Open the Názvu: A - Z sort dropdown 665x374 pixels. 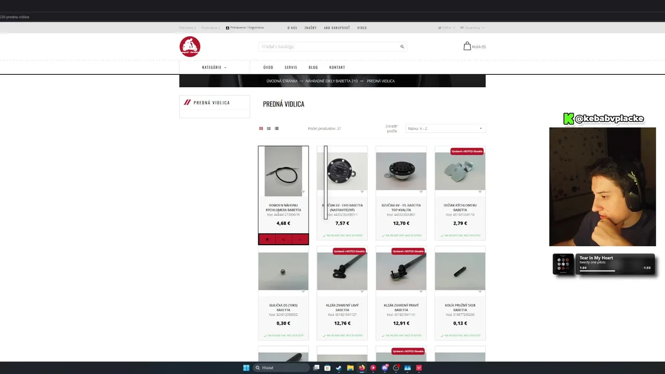(x=445, y=128)
